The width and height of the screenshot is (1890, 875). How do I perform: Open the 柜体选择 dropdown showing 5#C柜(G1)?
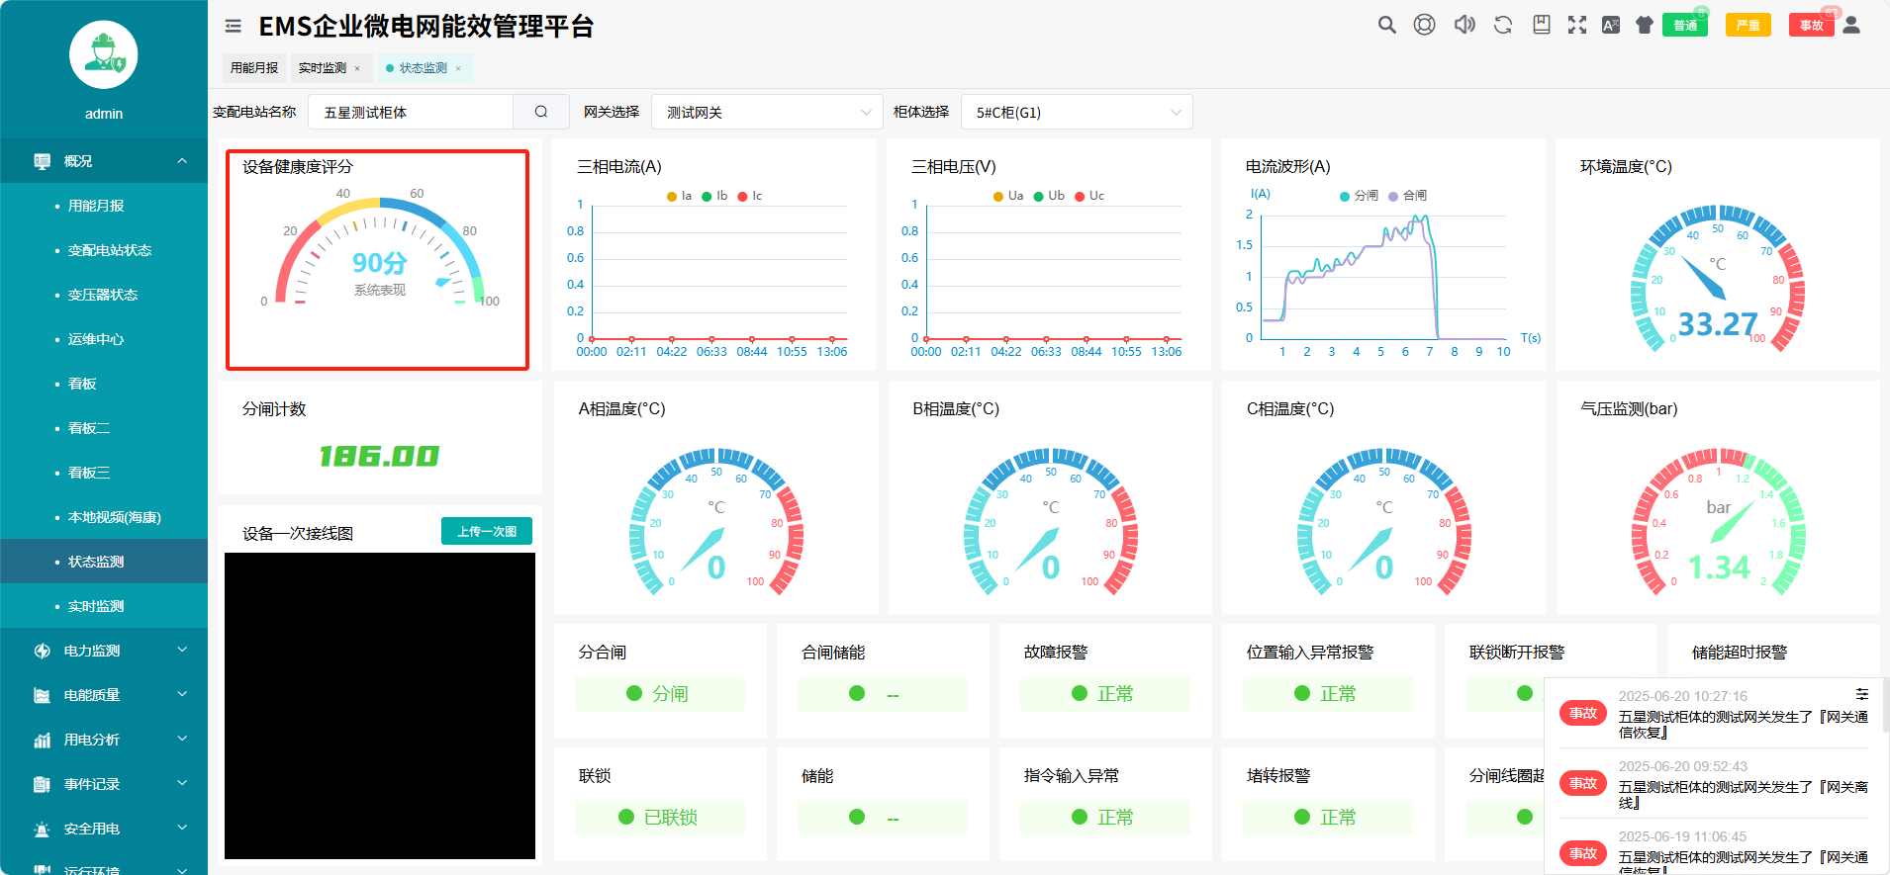(x=1076, y=112)
